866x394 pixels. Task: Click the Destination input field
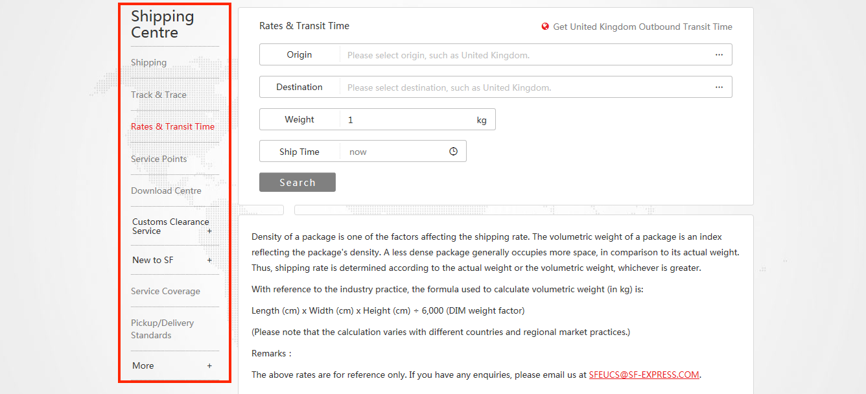click(x=525, y=87)
